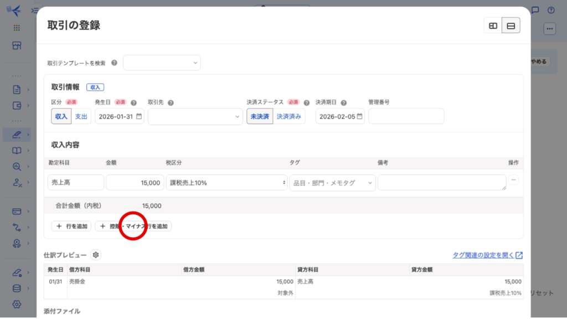Switch transaction type to 支出

coord(81,116)
